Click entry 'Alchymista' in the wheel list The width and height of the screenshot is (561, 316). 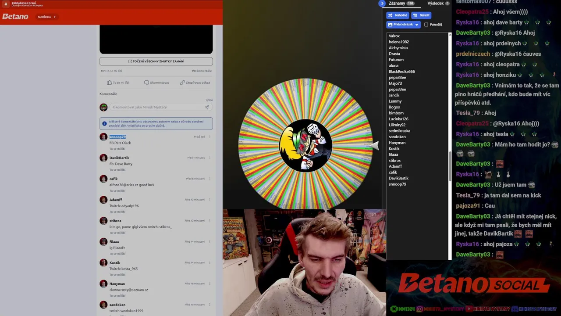[x=398, y=48]
